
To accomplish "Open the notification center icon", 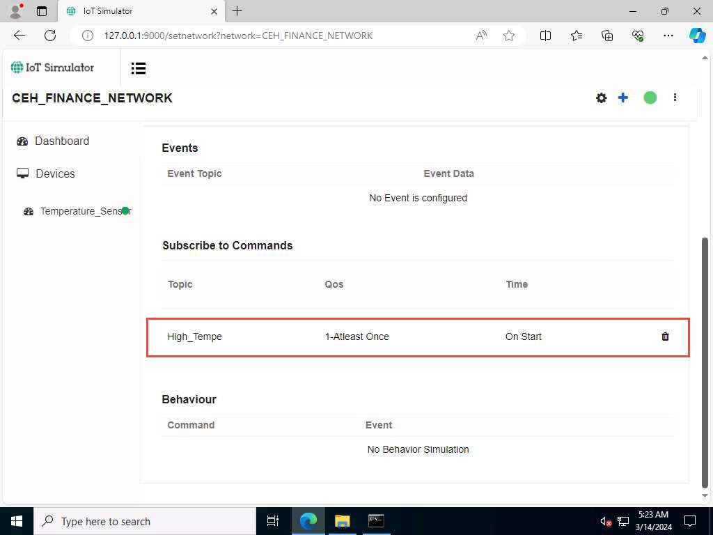I will coord(690,521).
